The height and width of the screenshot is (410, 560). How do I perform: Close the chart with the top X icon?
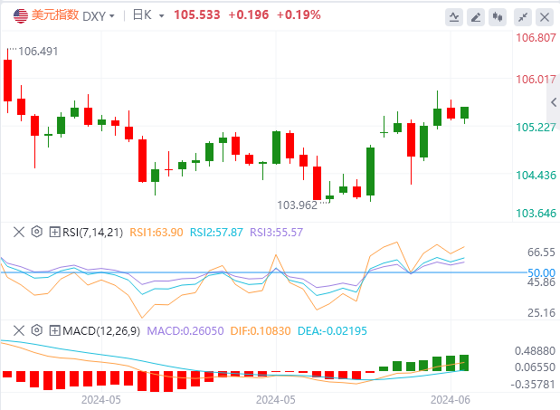click(545, 17)
